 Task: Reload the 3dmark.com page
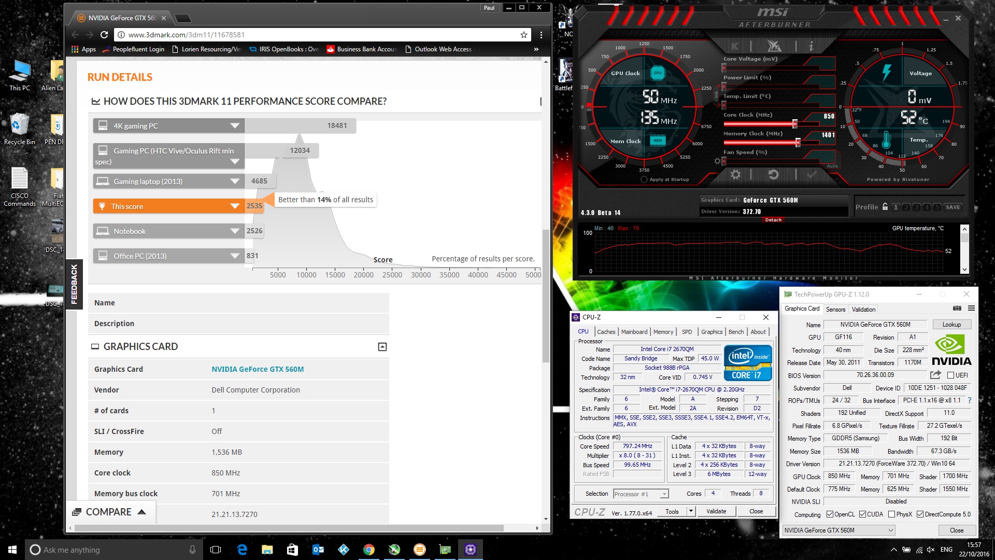(104, 35)
